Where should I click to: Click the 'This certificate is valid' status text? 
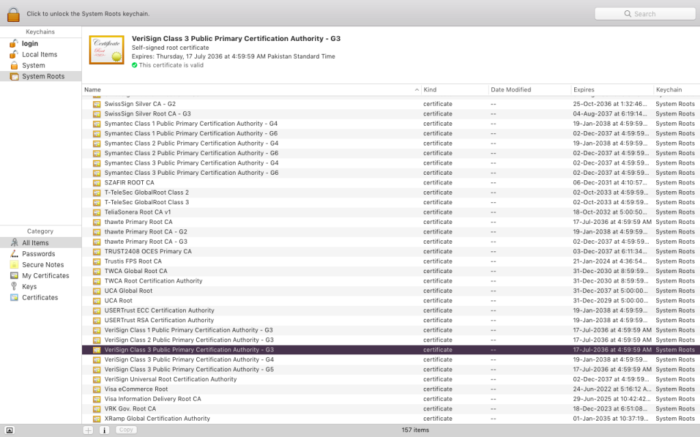(x=171, y=65)
